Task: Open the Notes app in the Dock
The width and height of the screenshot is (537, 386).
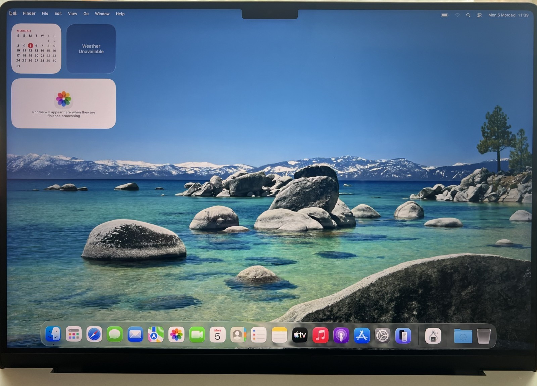Action: tap(279, 335)
